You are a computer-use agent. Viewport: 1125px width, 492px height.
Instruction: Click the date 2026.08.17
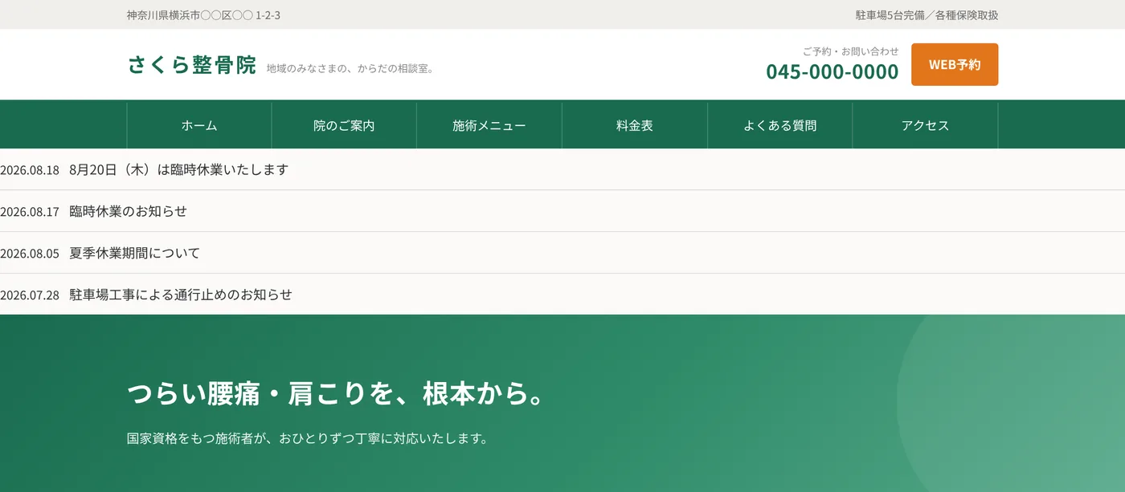(x=30, y=212)
